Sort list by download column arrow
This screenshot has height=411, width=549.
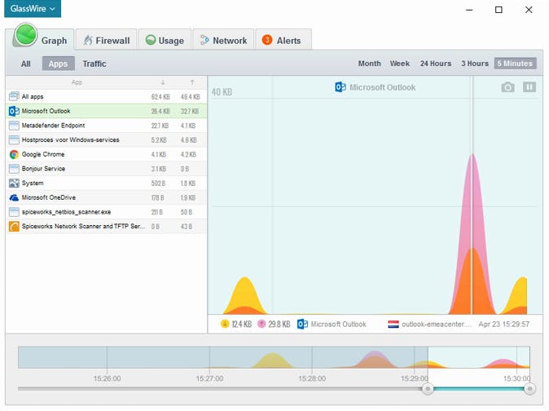(x=163, y=82)
